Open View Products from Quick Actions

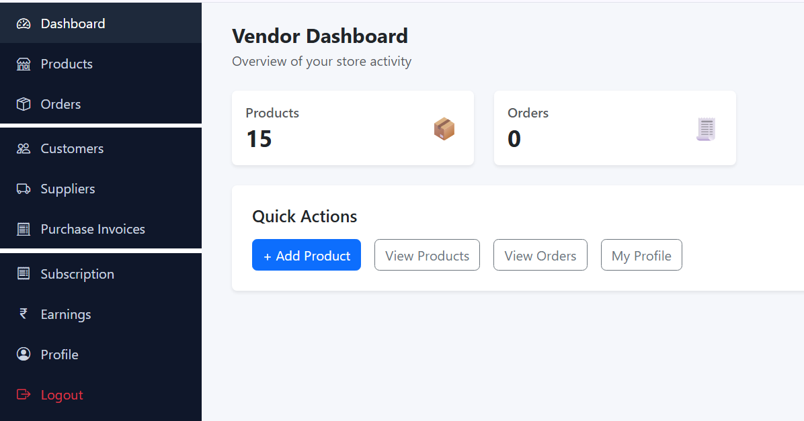pos(427,255)
